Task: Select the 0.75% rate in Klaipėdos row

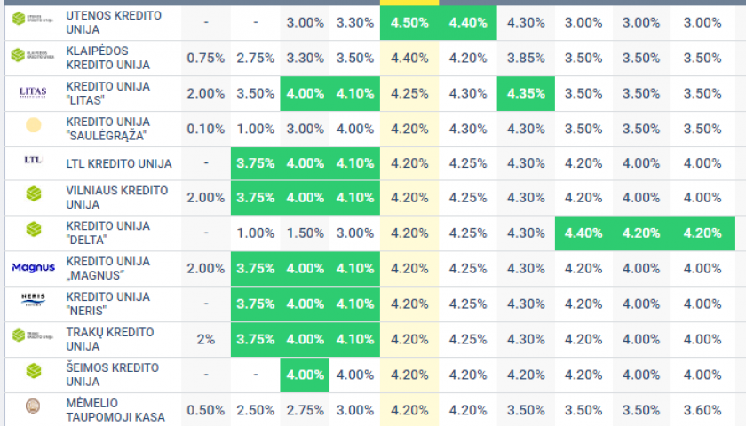Action: point(205,58)
